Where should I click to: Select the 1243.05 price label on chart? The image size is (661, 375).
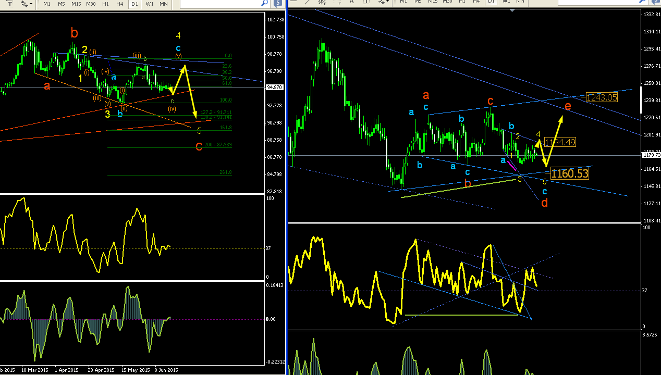coord(602,97)
